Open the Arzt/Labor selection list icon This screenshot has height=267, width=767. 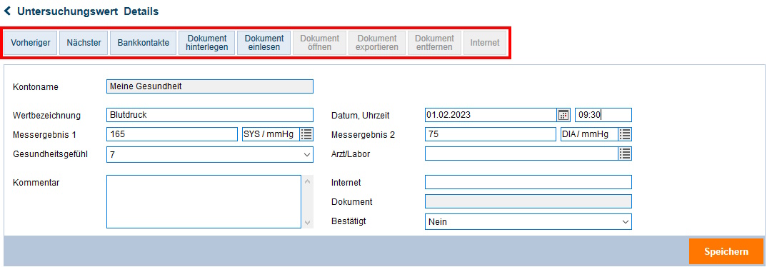tap(625, 153)
